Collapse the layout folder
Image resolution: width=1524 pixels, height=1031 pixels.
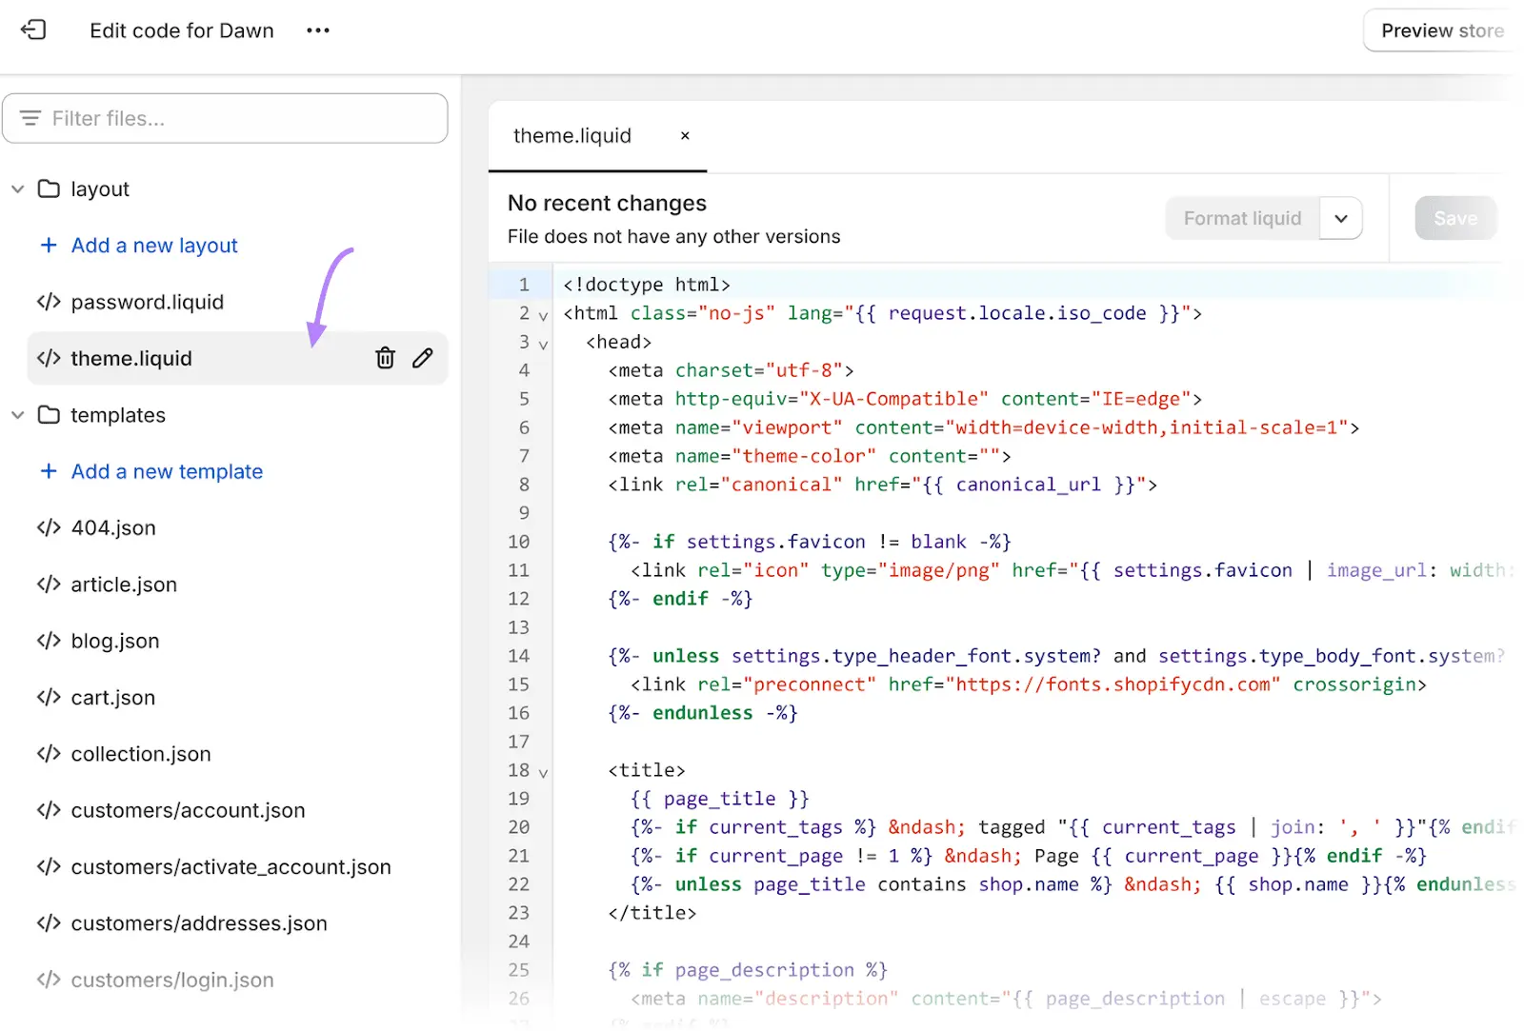[x=17, y=188]
